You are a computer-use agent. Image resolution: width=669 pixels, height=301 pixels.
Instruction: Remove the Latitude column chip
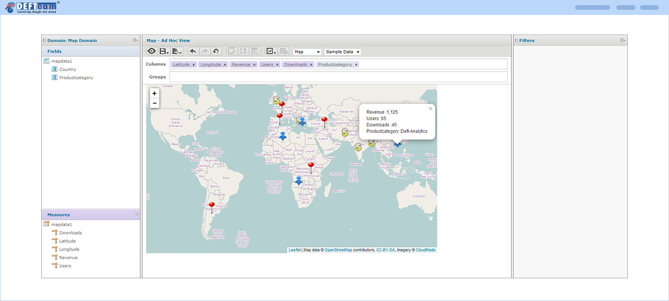pyautogui.click(x=194, y=65)
